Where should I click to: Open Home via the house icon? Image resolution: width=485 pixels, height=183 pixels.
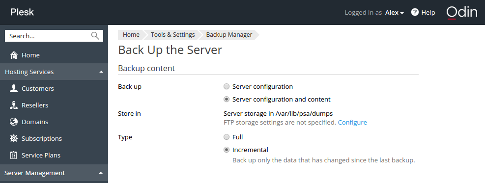[14, 55]
